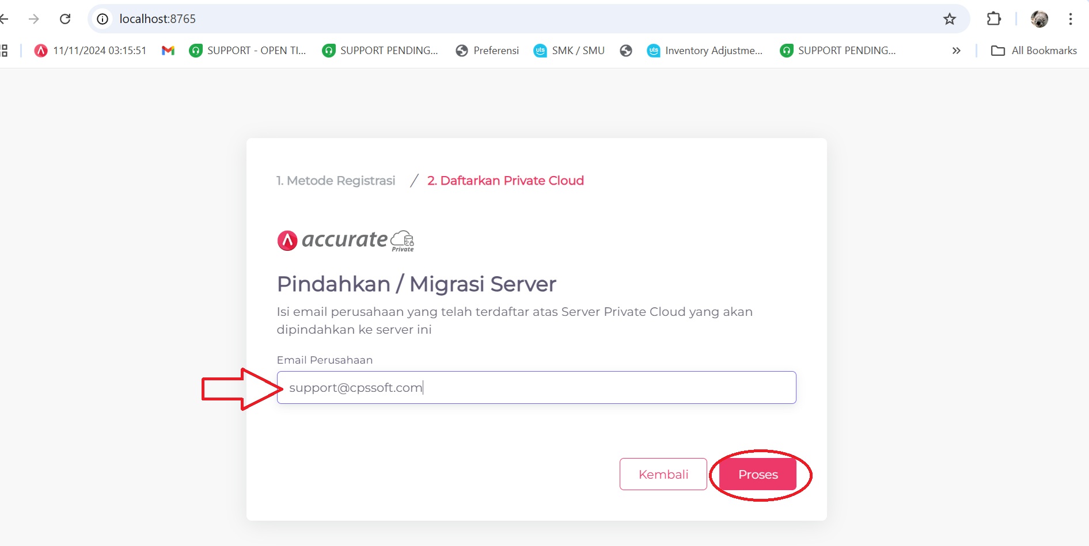Click the forward navigation arrow

click(x=34, y=19)
